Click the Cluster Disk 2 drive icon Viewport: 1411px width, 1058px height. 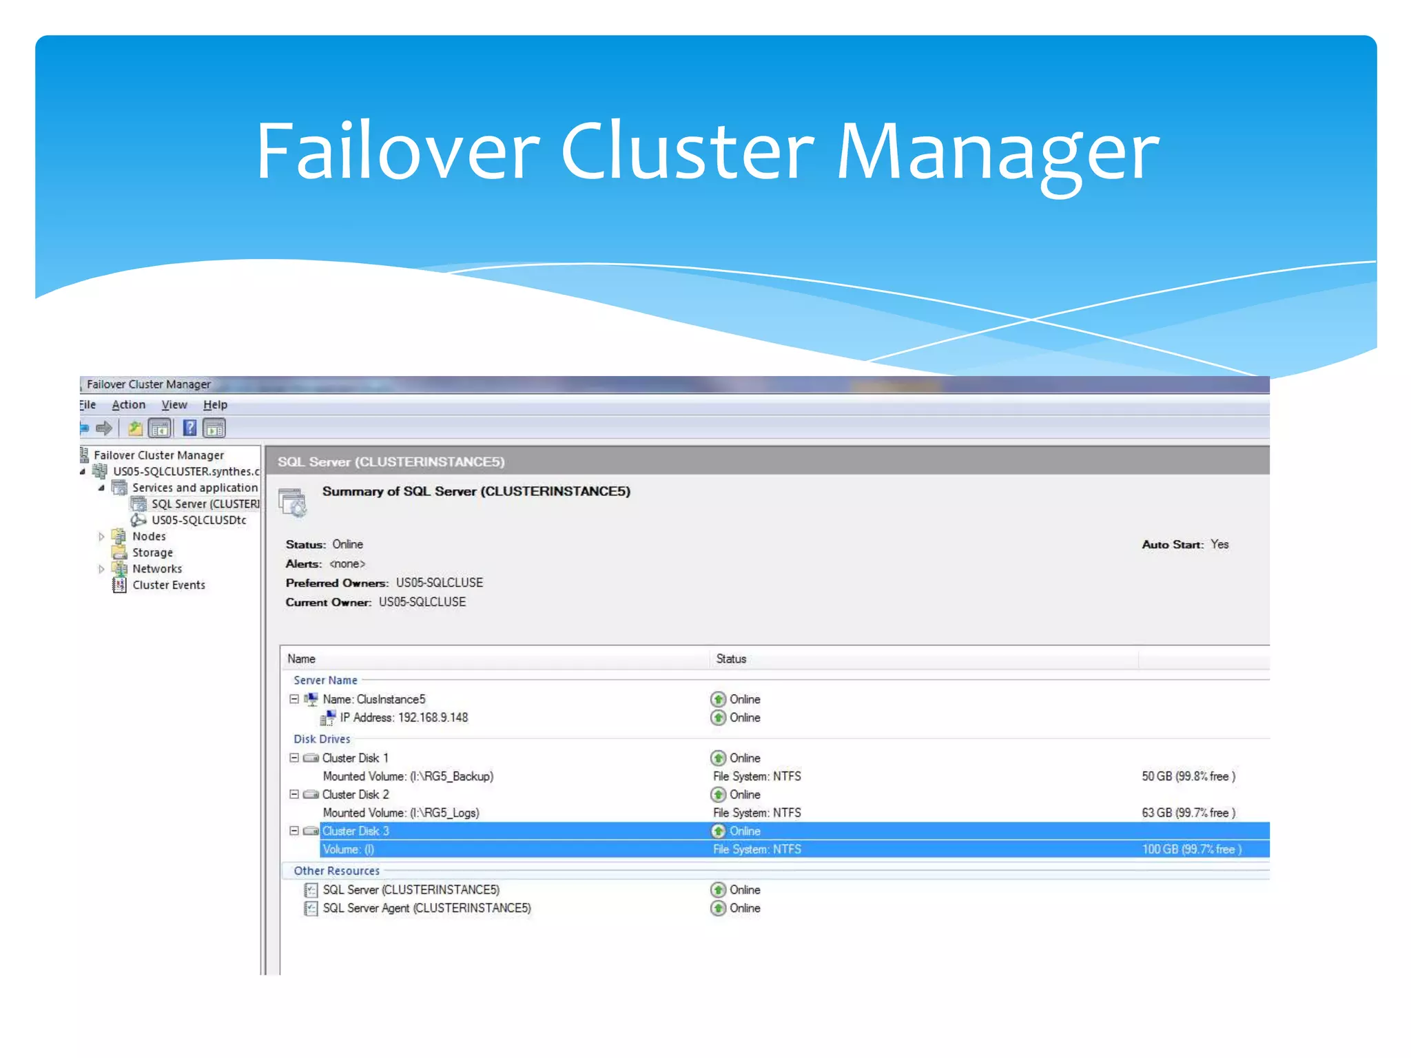coord(311,794)
